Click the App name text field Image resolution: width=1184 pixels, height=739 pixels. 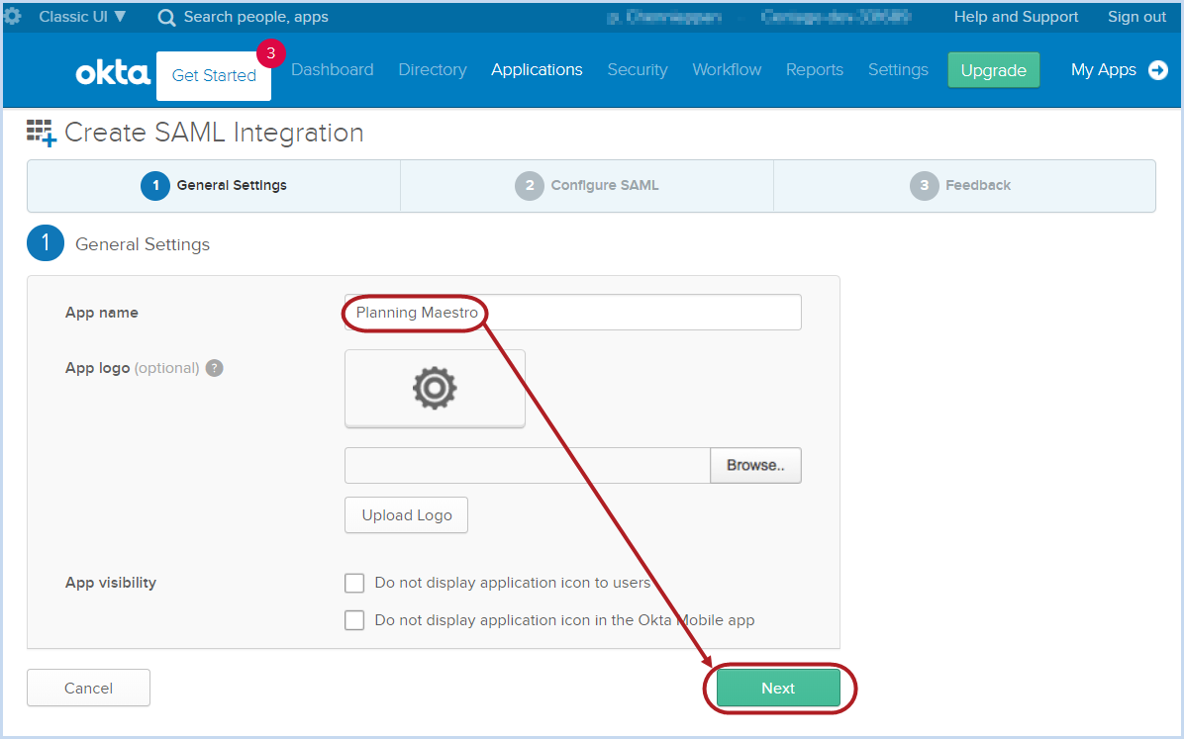(573, 313)
